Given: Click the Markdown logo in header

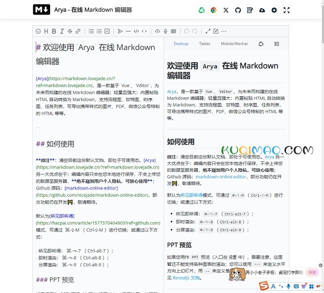Looking at the screenshot, I should pos(41,10).
